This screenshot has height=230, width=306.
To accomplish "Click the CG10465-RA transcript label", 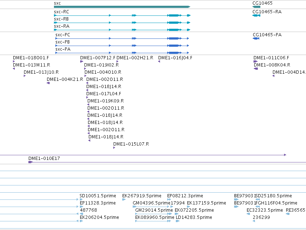I will 267,12.
